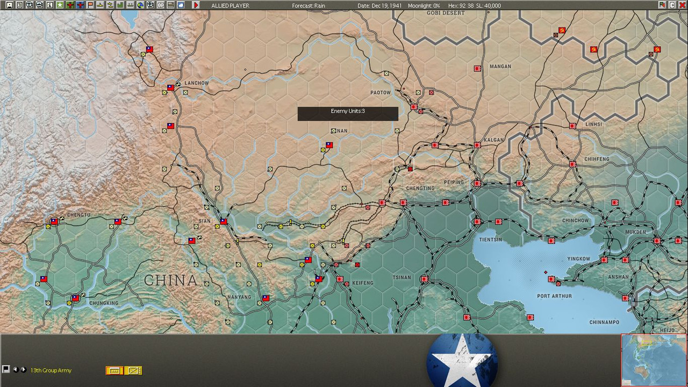The image size is (688, 387).
Task: Go to previous unit with left arrow
Action: click(16, 369)
